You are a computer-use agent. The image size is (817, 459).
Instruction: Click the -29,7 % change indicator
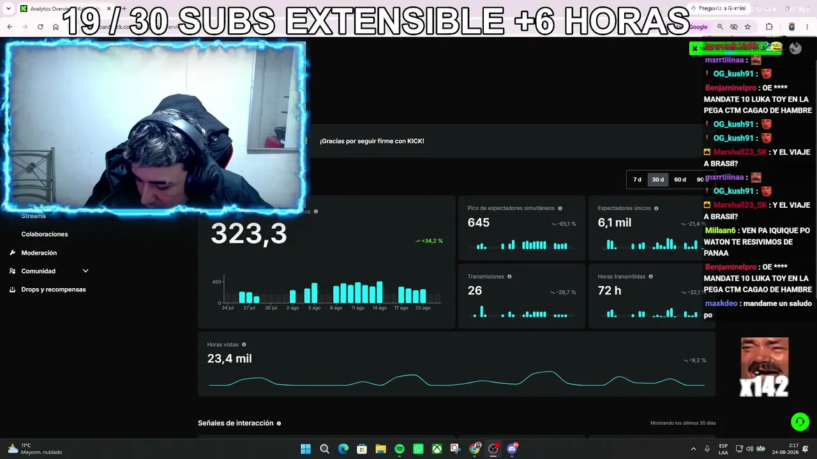[564, 292]
